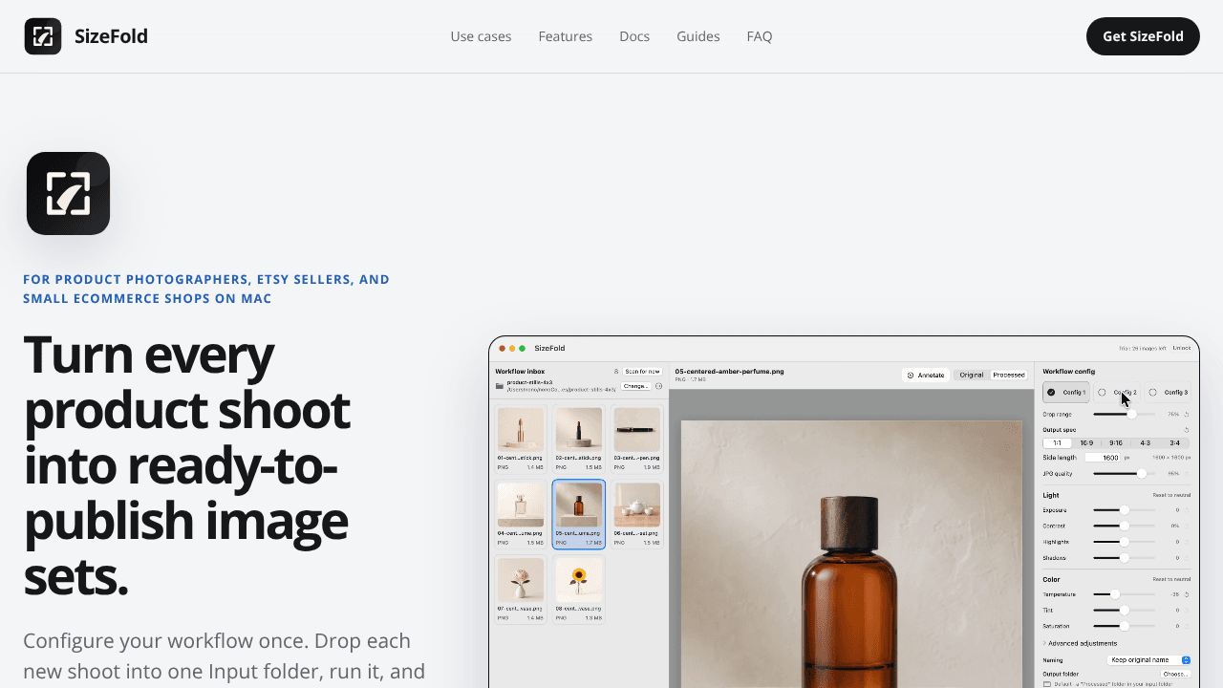
Task: Select the 04 perfume thumbnail
Action: click(x=521, y=514)
